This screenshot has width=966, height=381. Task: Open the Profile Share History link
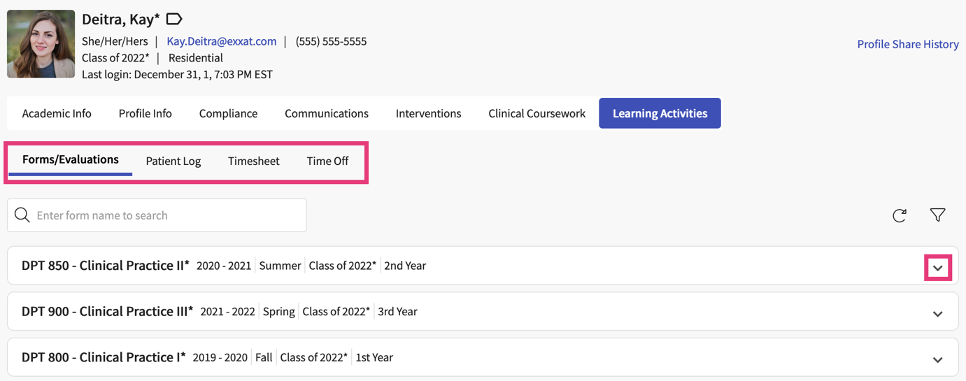(x=907, y=44)
